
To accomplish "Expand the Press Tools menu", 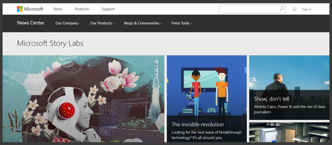I will pyautogui.click(x=182, y=23).
